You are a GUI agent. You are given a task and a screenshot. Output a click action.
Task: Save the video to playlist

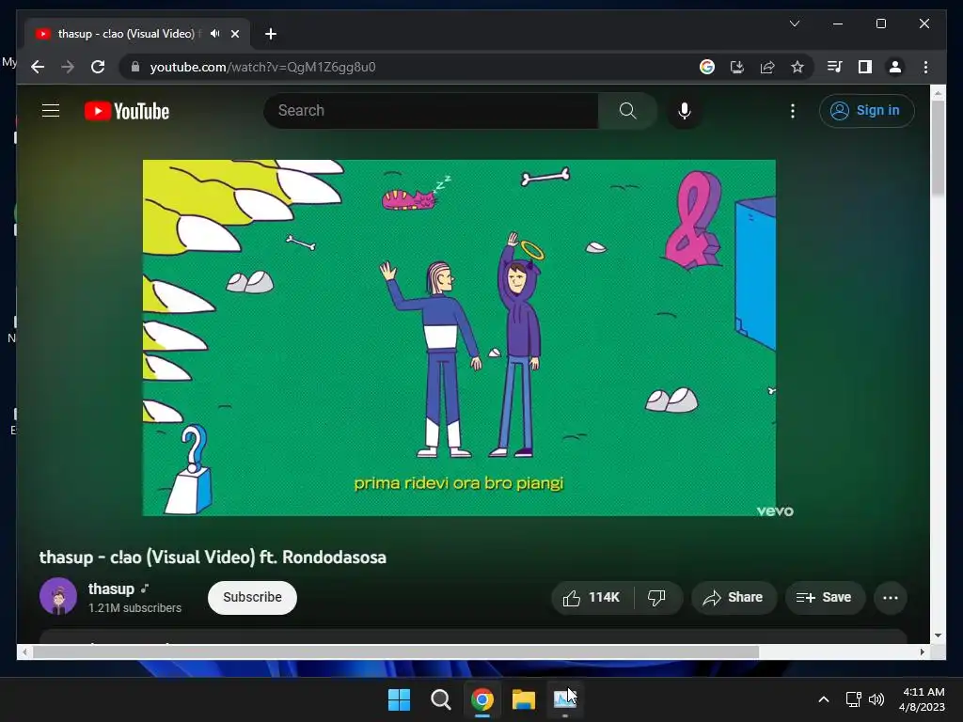(x=825, y=597)
